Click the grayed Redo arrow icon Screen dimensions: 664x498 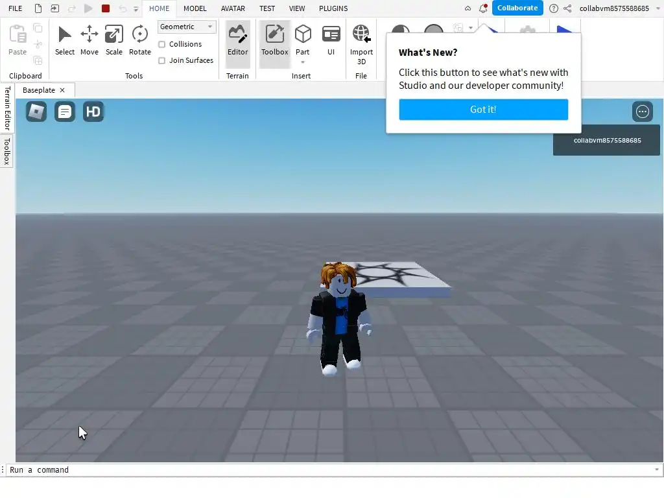click(71, 8)
